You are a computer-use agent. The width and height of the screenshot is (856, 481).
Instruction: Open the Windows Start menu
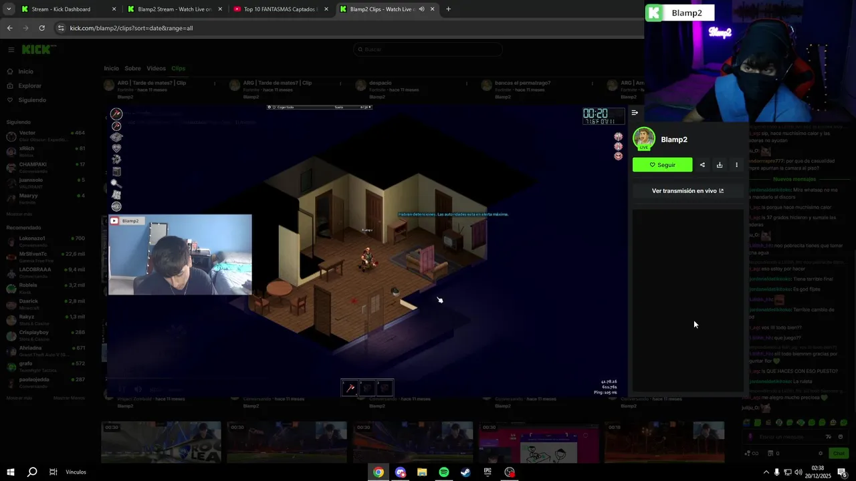(11, 472)
